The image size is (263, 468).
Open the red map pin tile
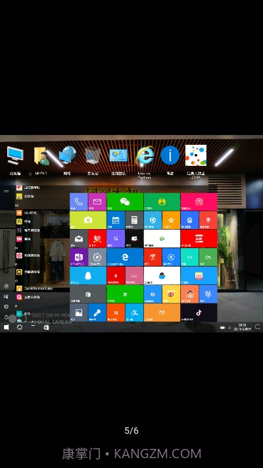tap(208, 221)
